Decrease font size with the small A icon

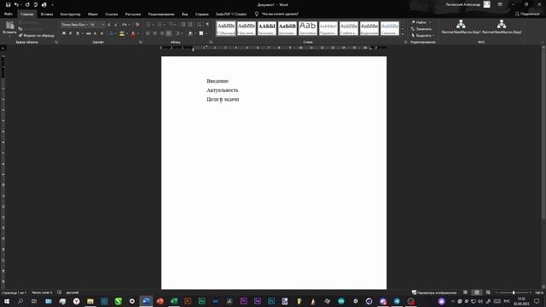[x=116, y=25]
